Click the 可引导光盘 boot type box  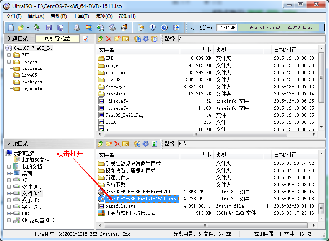[57, 38]
